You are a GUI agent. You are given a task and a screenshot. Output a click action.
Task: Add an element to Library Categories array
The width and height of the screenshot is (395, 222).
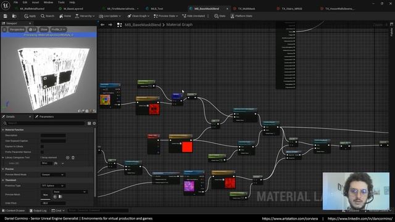click(x=67, y=158)
